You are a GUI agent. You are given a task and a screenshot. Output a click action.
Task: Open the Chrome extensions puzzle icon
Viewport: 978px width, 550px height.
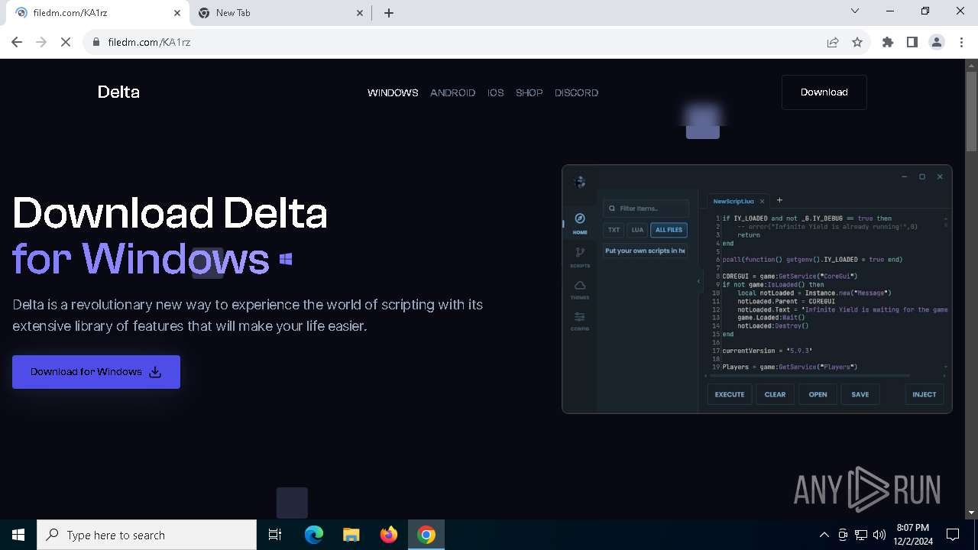[888, 42]
